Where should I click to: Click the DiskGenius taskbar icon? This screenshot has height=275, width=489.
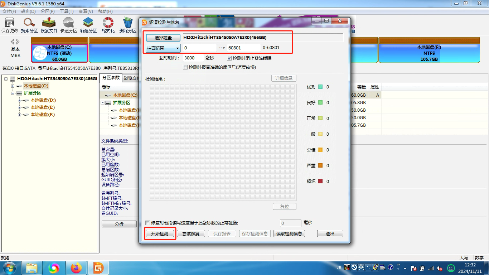(98, 267)
